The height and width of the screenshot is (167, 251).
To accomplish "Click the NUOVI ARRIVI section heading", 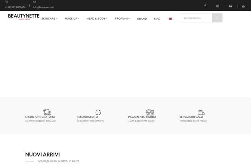I will tap(42, 154).
